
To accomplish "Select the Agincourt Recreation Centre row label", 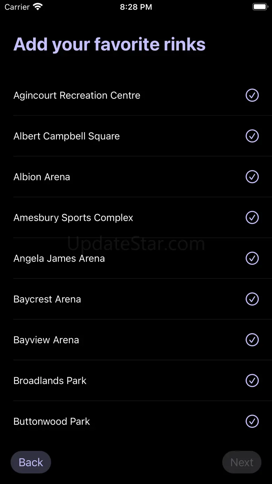I will click(77, 95).
